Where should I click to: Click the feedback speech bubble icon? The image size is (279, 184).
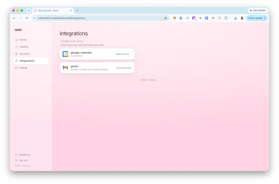(16, 155)
